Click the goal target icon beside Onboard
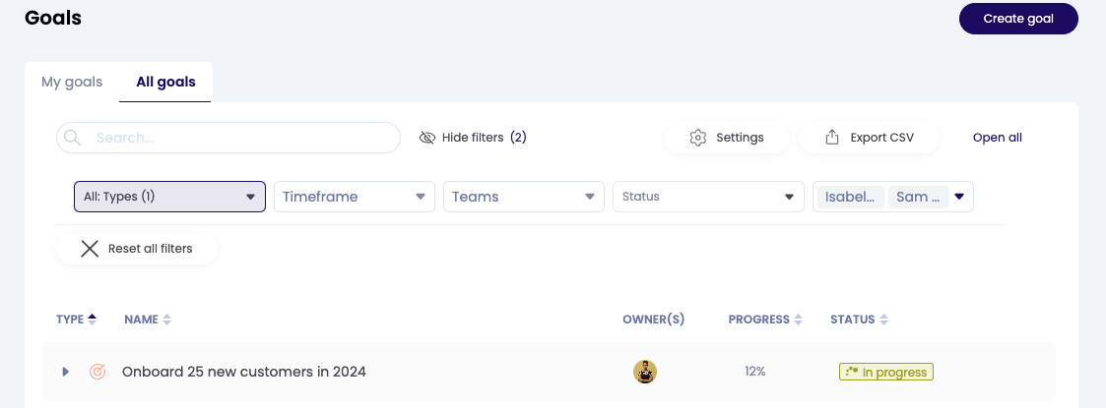The width and height of the screenshot is (1106, 408). (x=98, y=372)
